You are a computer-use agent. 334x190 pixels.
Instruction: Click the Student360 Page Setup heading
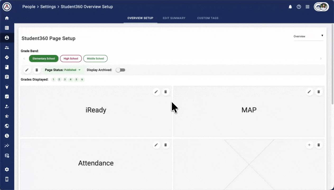(x=48, y=38)
